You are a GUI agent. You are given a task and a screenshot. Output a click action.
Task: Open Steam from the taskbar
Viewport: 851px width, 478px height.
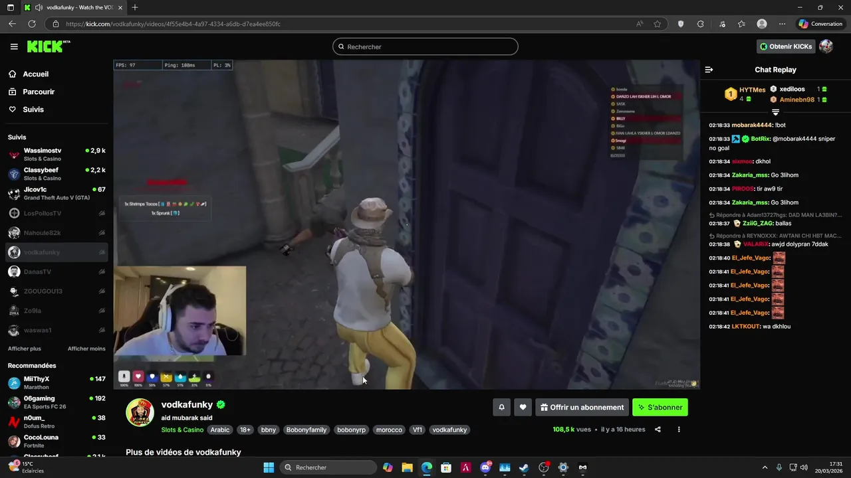pos(524,467)
